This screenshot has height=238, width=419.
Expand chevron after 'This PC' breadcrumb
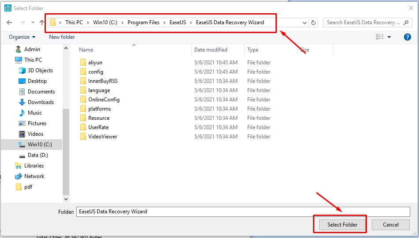pyautogui.click(x=88, y=22)
